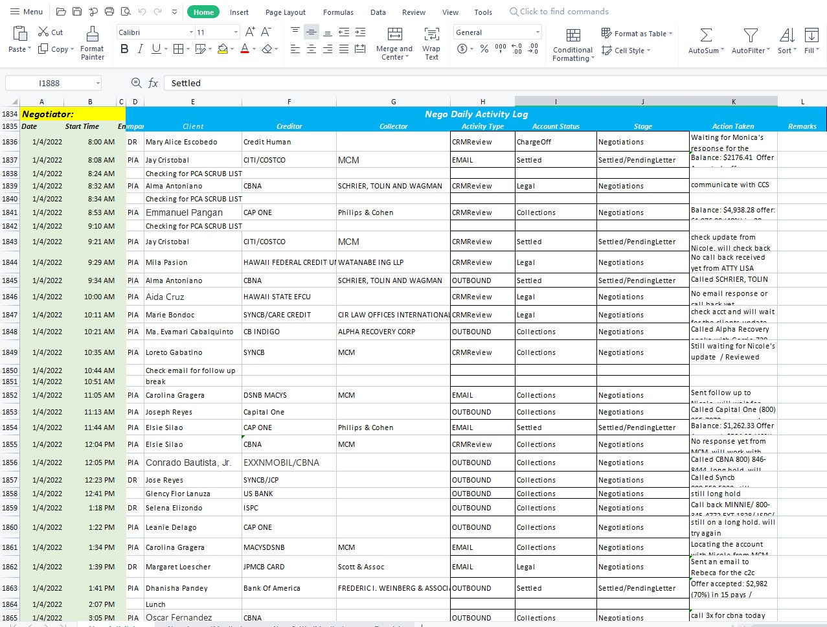Switch to the Review tab
Image resolution: width=827 pixels, height=627 pixels.
[x=414, y=12]
